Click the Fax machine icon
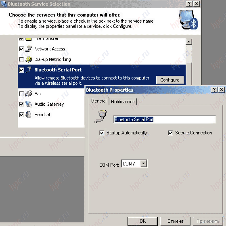This screenshot has height=226, width=226. tap(29, 94)
